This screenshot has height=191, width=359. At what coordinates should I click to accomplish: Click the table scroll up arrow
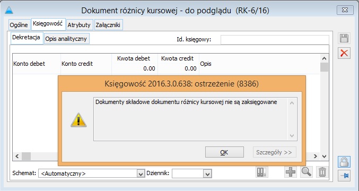324,58
